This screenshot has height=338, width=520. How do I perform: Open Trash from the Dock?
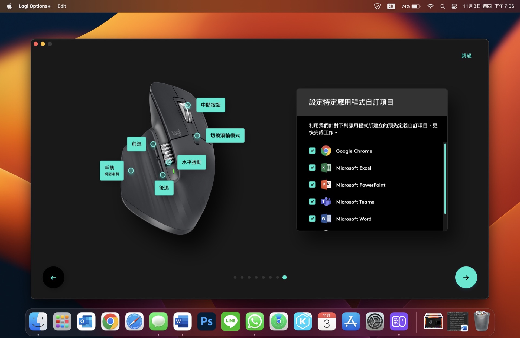(x=482, y=321)
